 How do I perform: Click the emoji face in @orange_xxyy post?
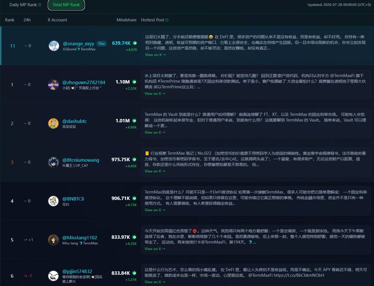(211, 37)
